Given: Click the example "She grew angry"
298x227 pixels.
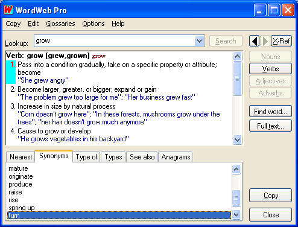Looking at the screenshot, I should tap(43, 80).
